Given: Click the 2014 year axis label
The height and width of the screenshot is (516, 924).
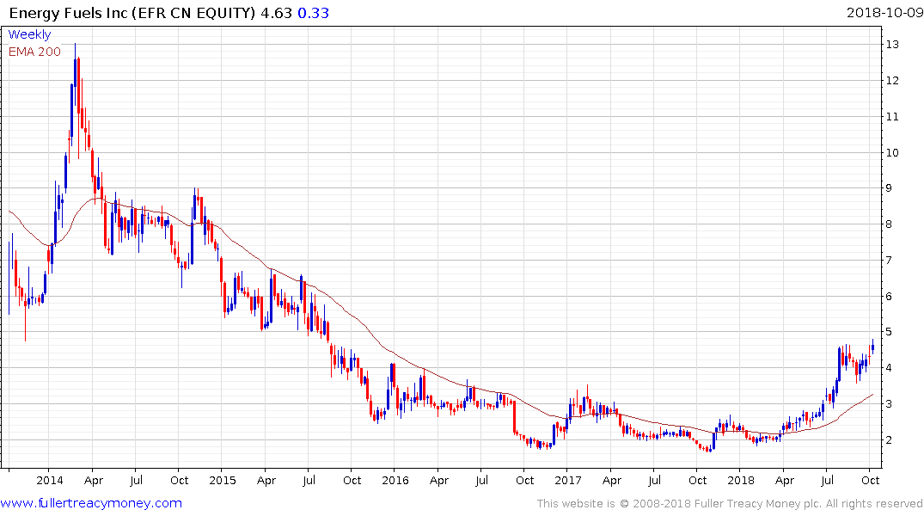Looking at the screenshot, I should coord(50,480).
